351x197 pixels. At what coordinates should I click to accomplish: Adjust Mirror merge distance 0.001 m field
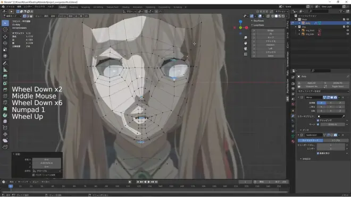coord(332,124)
